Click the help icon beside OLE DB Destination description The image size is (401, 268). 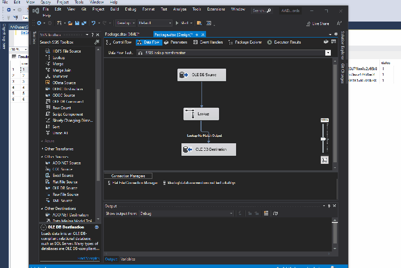(97, 227)
